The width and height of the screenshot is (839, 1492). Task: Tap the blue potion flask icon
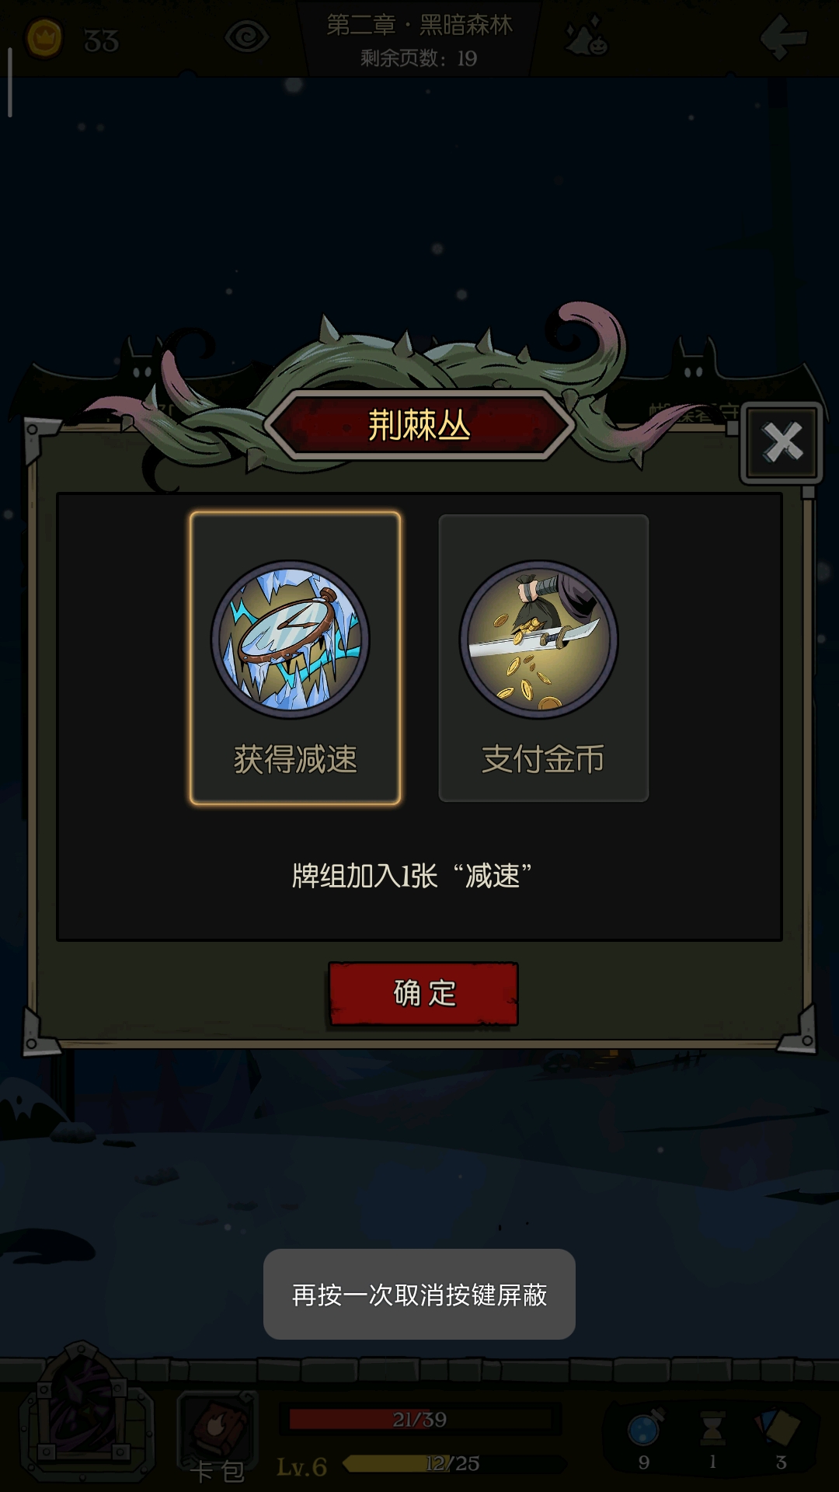pyautogui.click(x=645, y=1428)
